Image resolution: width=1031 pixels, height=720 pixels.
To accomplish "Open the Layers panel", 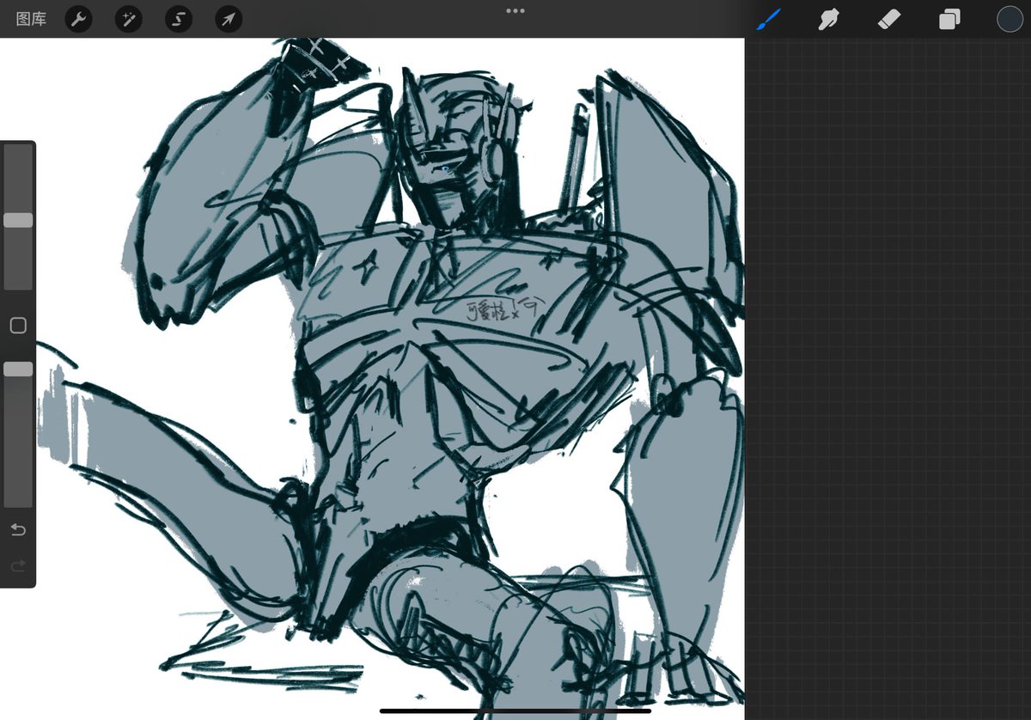I will pos(949,19).
